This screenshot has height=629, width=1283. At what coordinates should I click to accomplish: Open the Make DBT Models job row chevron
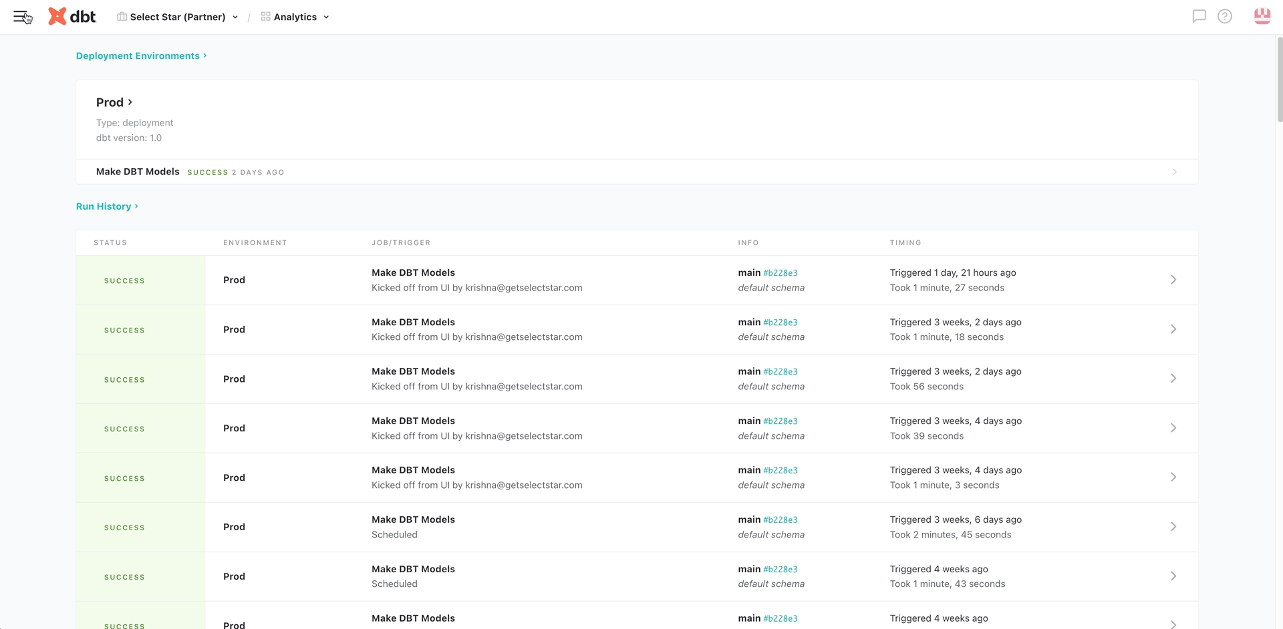click(1174, 172)
